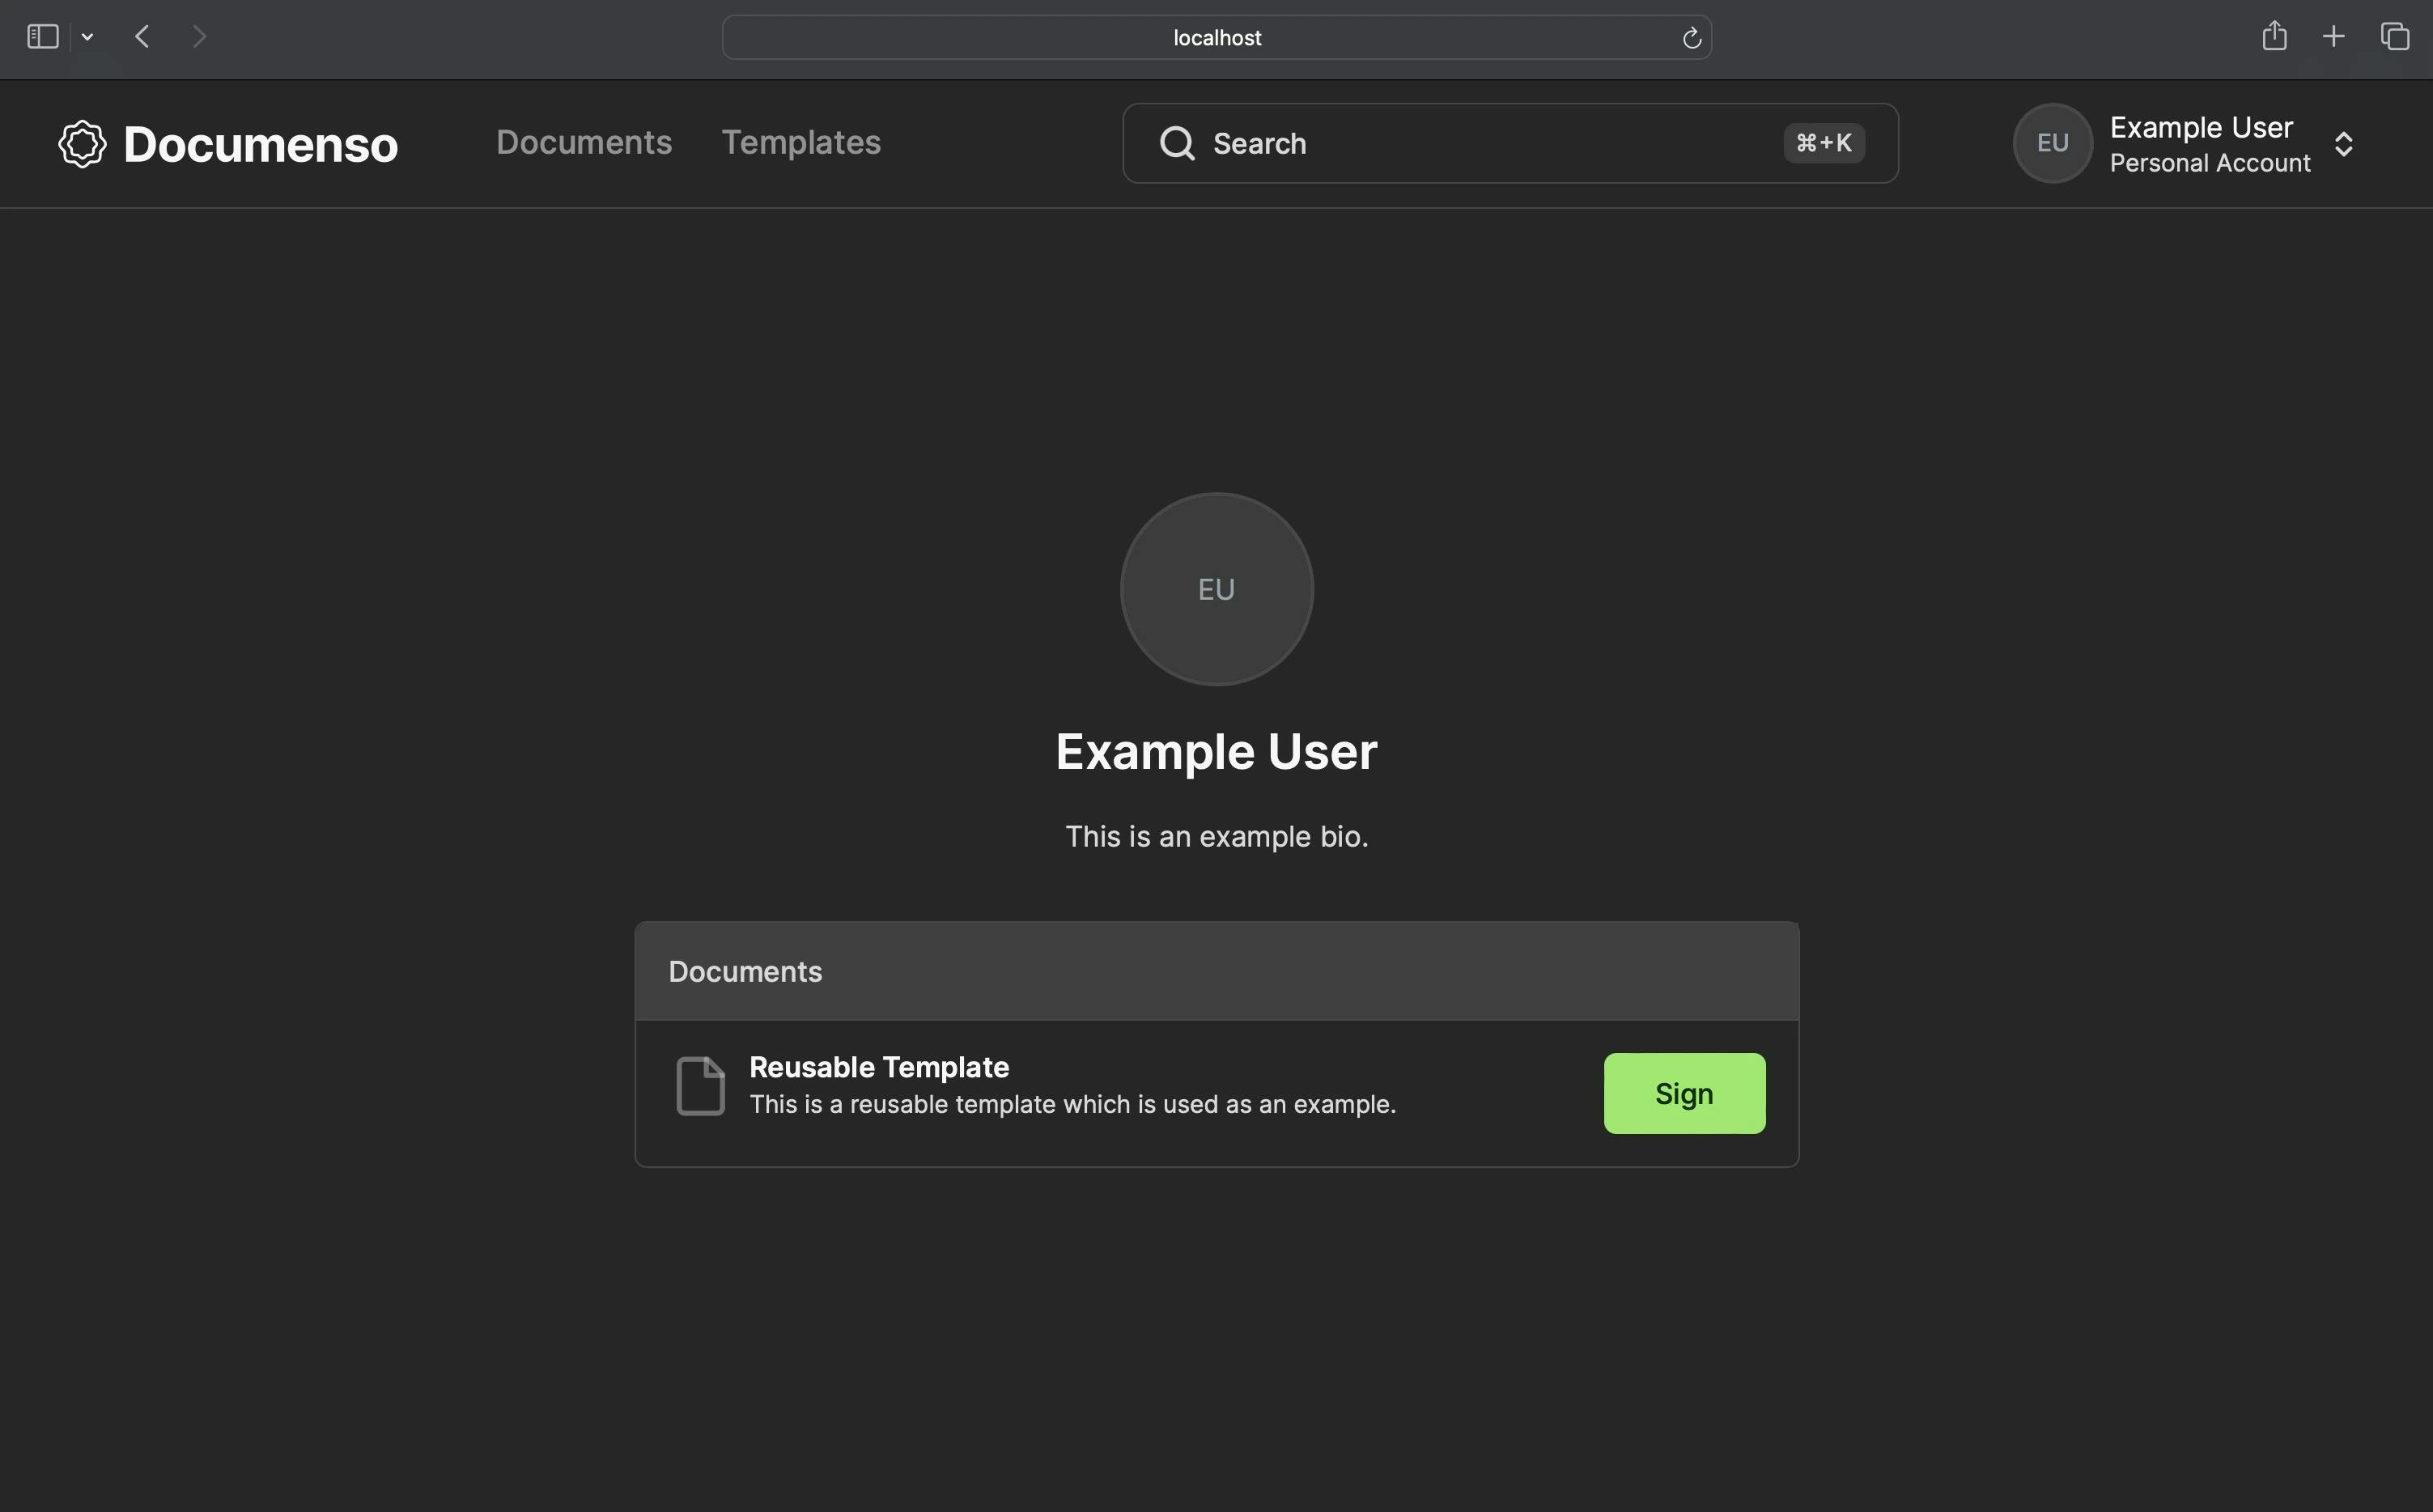Click the EU avatar icon in profile center
This screenshot has height=1512, width=2433.
1216,587
